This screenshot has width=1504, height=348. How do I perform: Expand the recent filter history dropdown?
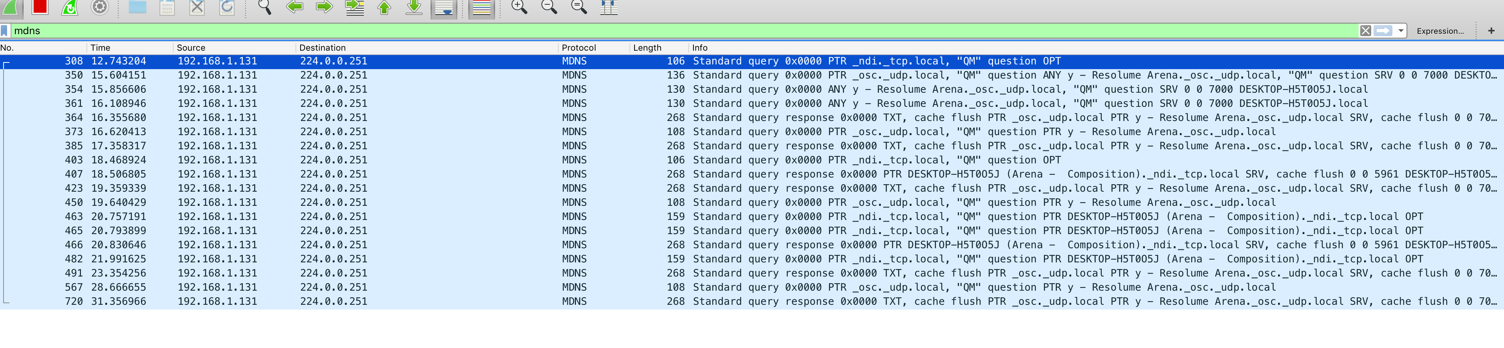1401,31
